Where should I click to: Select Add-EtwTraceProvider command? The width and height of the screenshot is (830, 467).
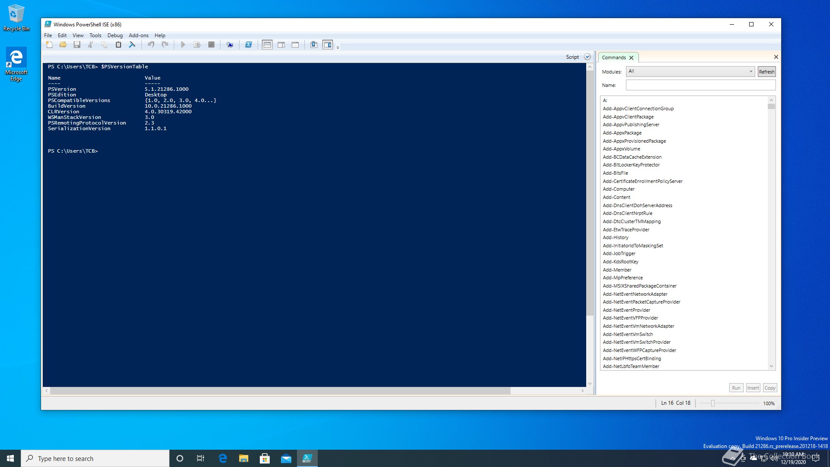click(x=626, y=230)
